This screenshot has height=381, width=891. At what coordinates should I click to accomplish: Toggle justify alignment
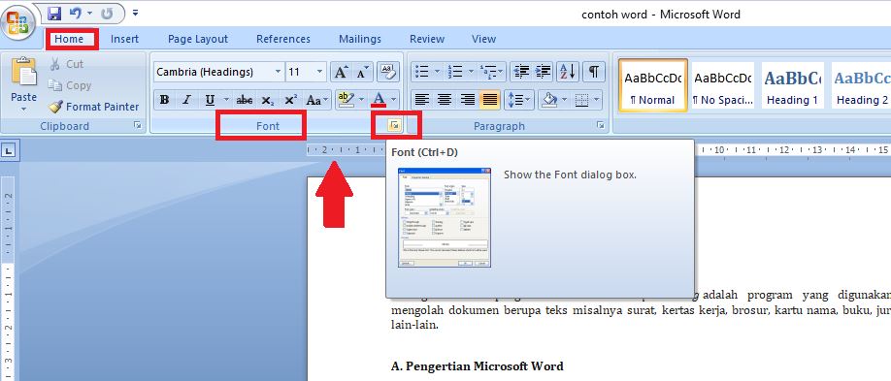(490, 101)
